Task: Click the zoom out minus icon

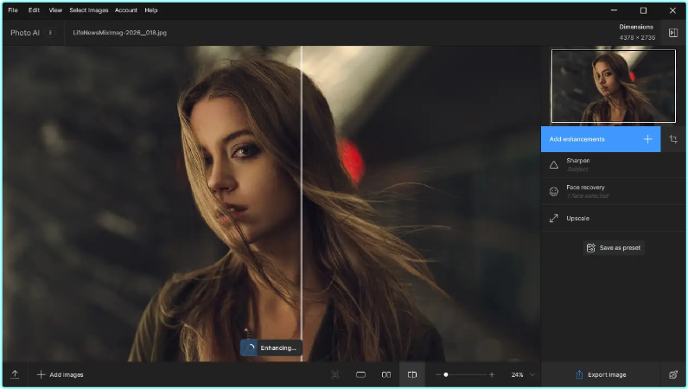Action: (438, 374)
